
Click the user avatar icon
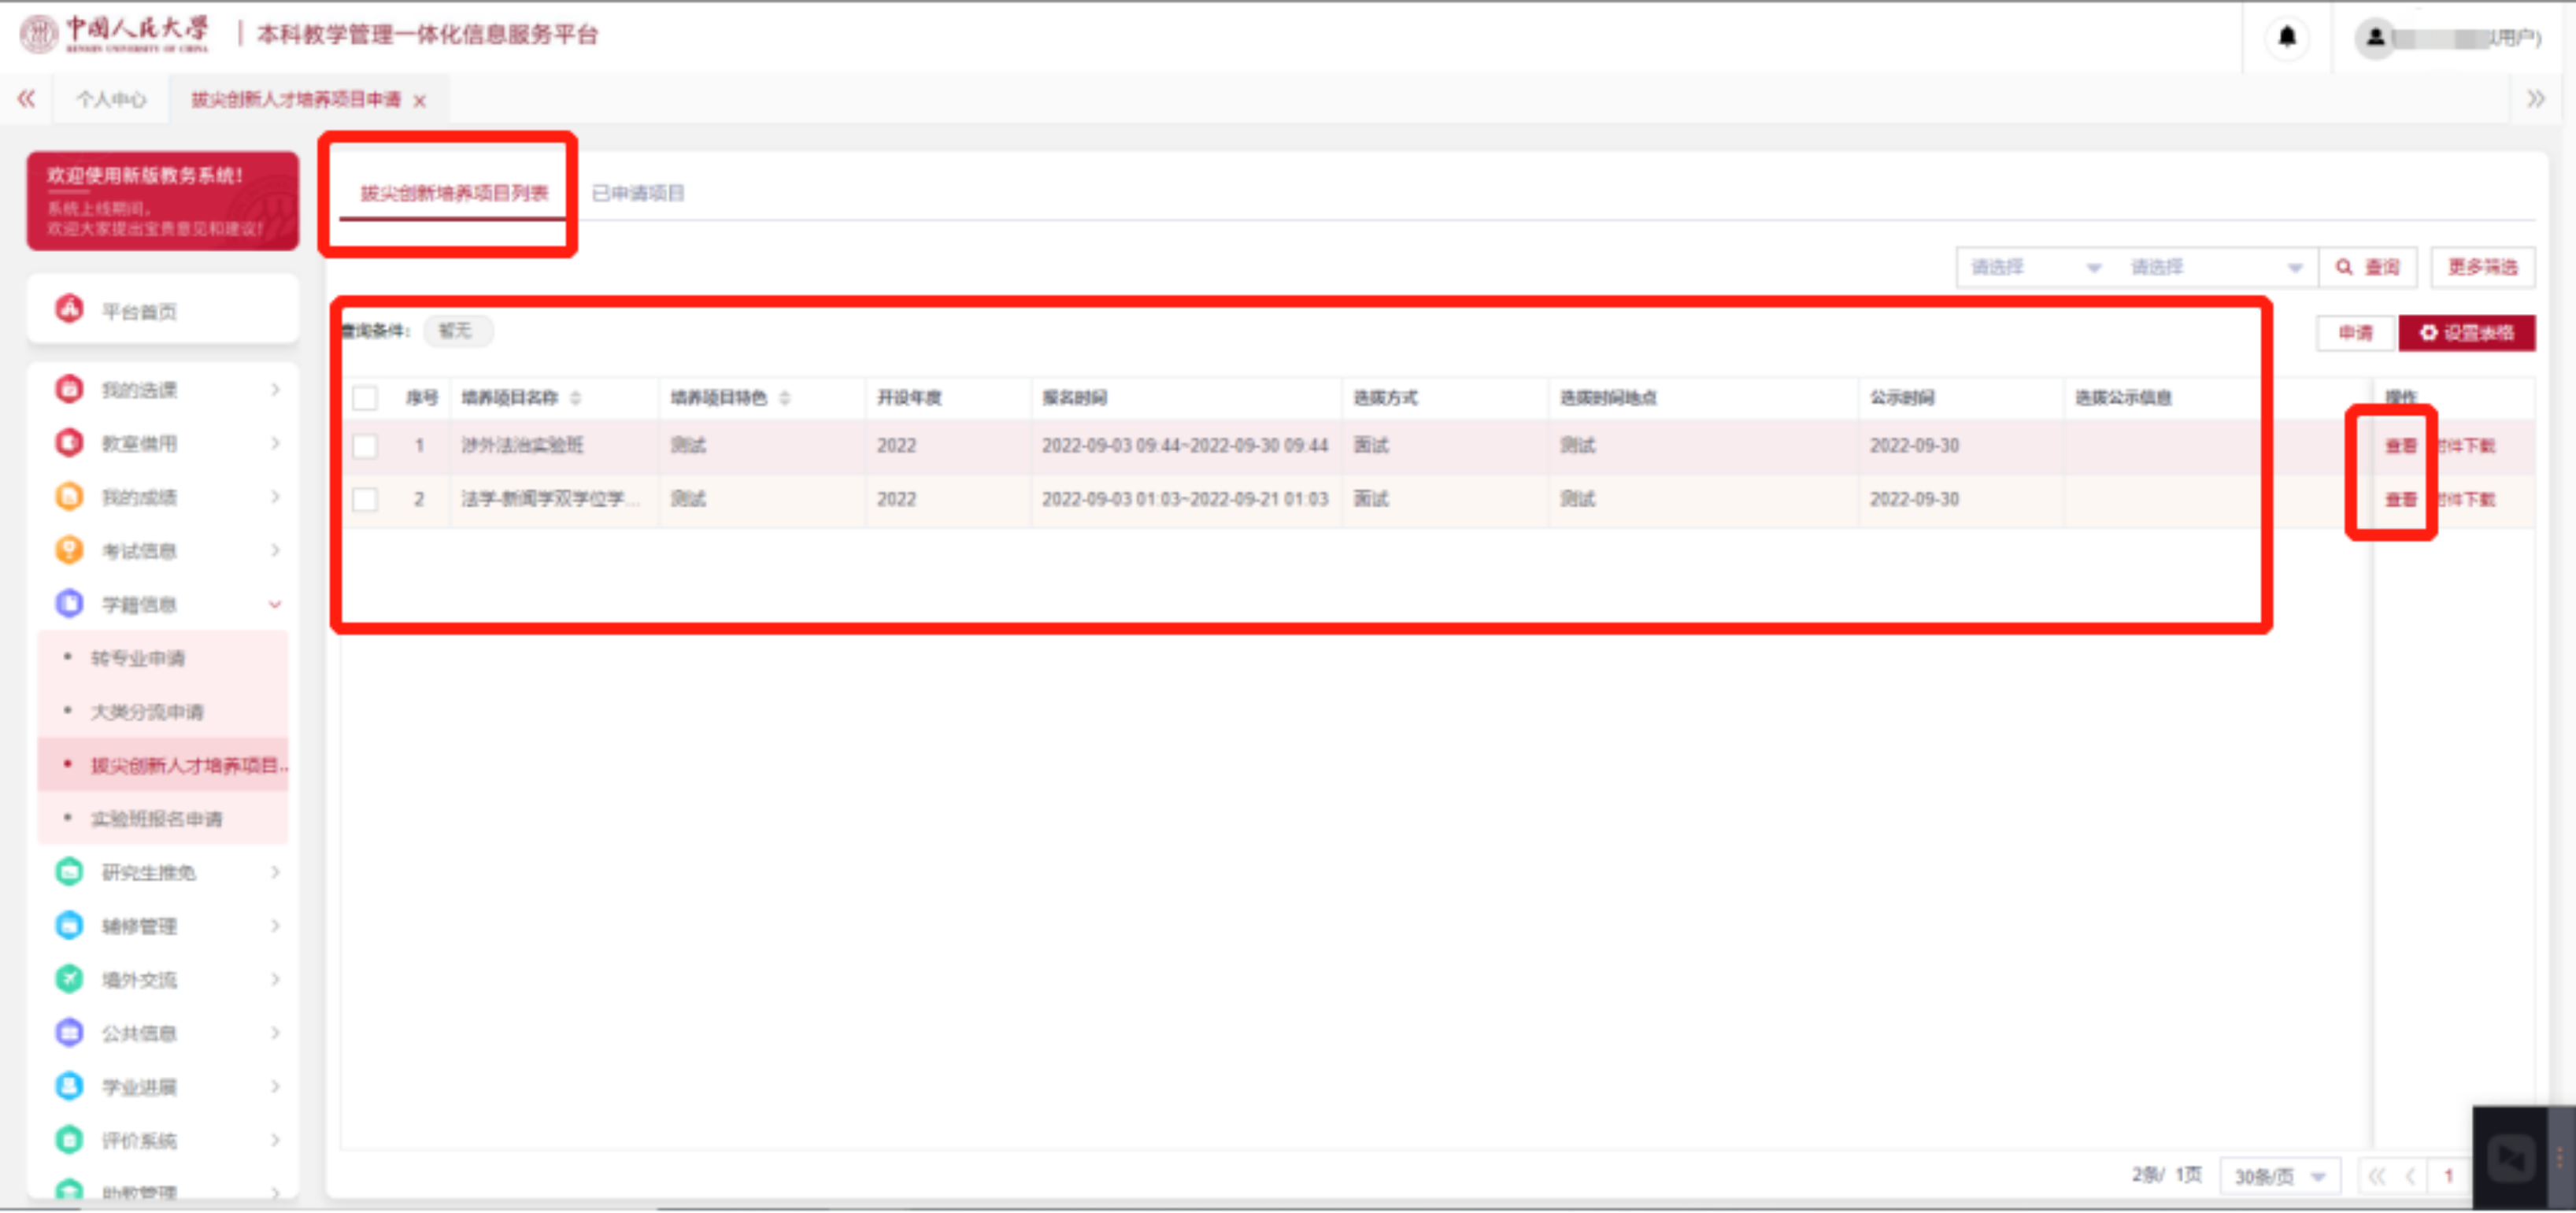2375,38
